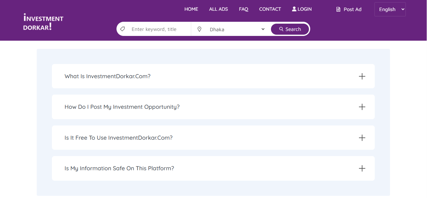Expand 'Is My Information Safe On This Platform?'
Image resolution: width=427 pixels, height=198 pixels.
coord(119,168)
